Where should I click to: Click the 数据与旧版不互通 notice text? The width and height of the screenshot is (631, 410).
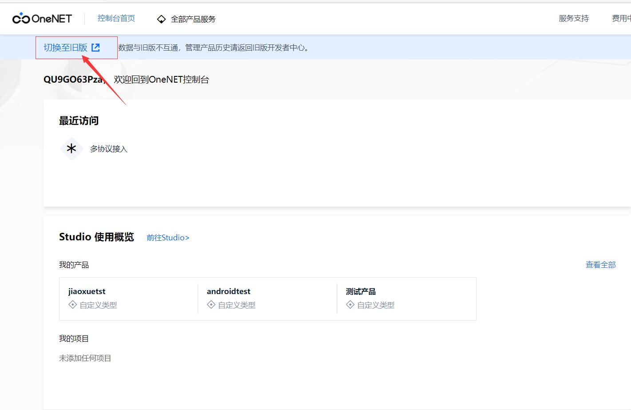point(214,48)
